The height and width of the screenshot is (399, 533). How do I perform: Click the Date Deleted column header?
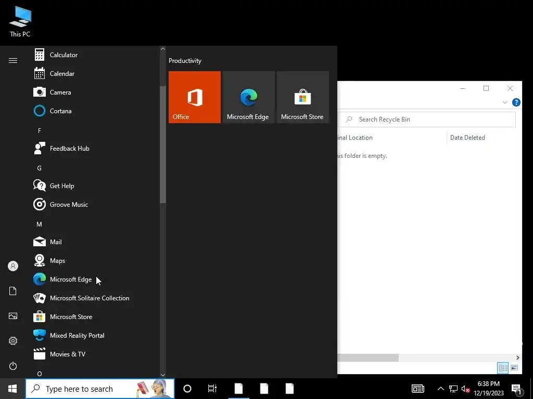[467, 137]
